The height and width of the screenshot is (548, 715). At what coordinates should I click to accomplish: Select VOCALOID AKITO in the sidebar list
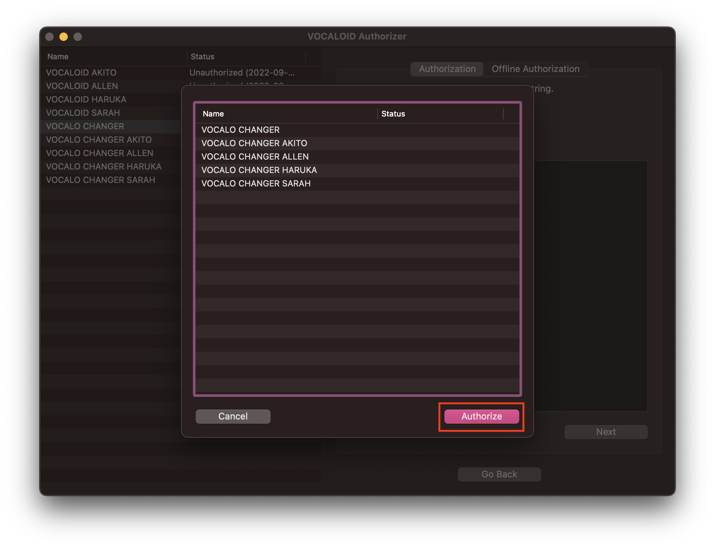tap(81, 73)
